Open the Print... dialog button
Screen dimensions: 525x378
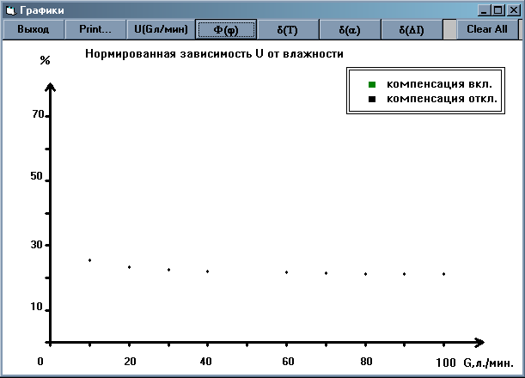click(95, 29)
